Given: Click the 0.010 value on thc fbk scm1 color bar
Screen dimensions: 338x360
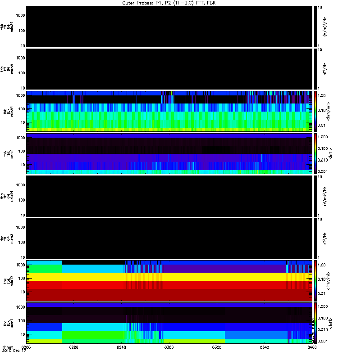Looking at the screenshot, I should [323, 329].
